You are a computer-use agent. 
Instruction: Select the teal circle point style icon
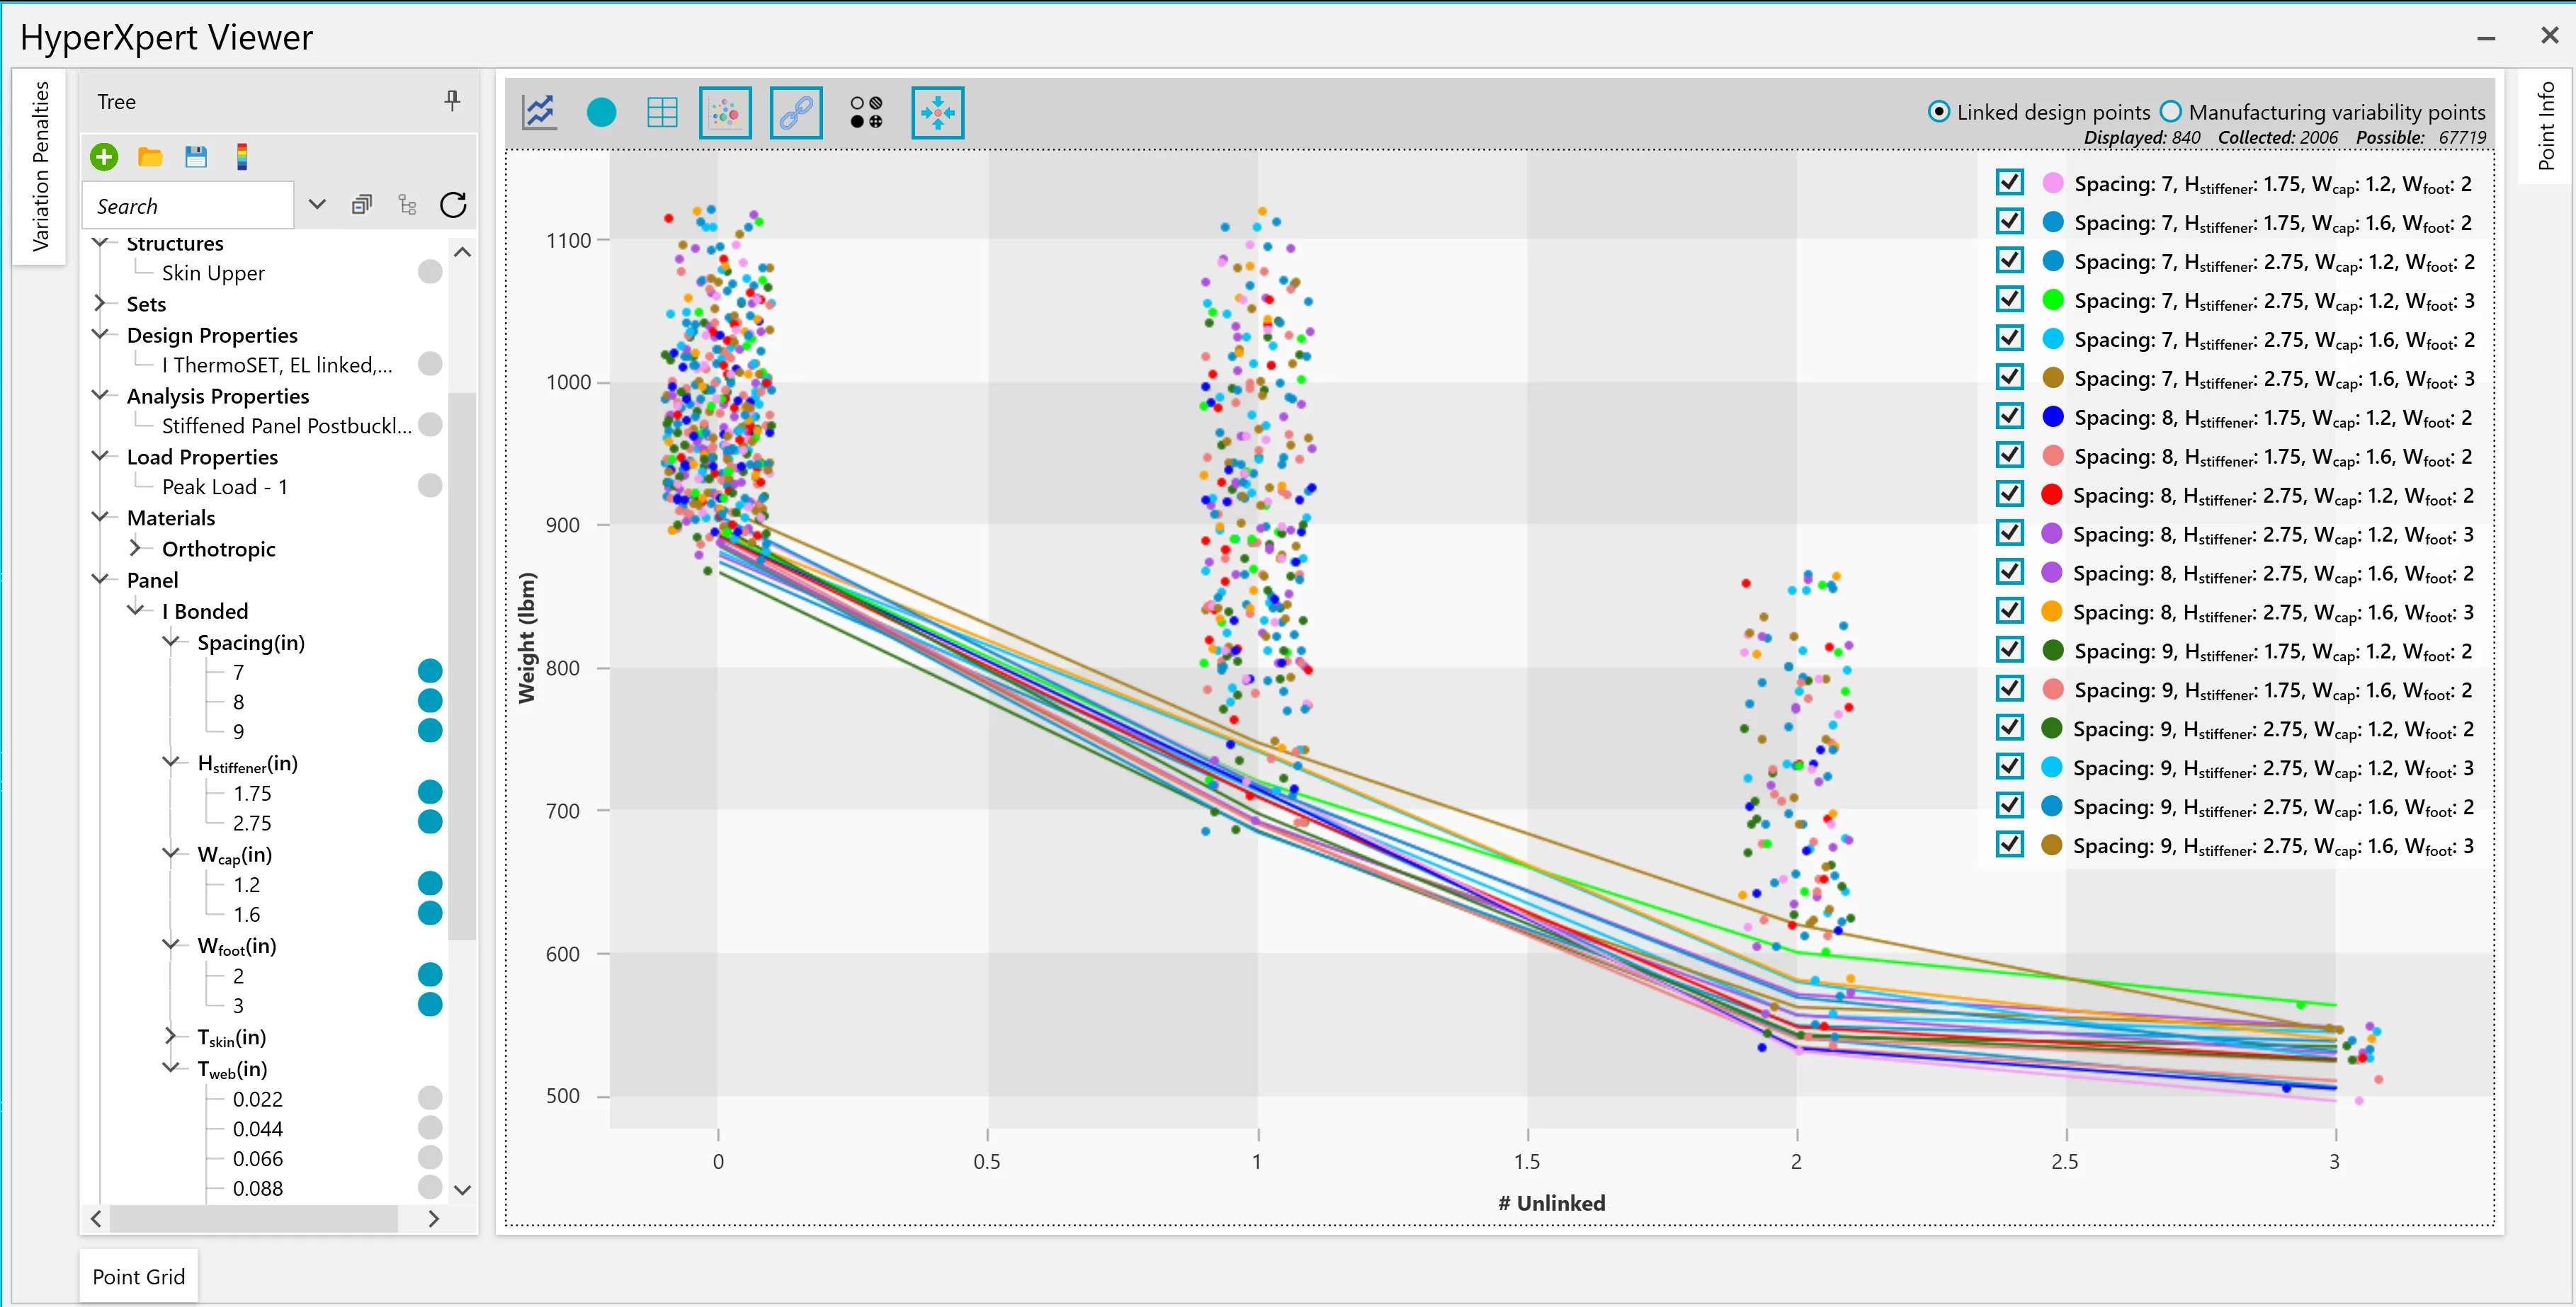pyautogui.click(x=601, y=112)
